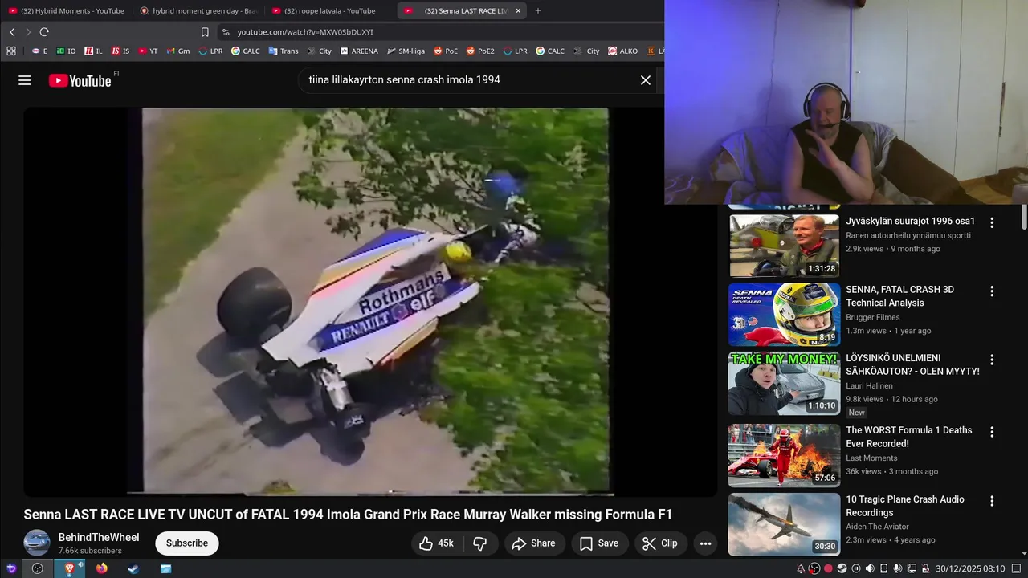Subscribe to BehindTheWheel channel

pyautogui.click(x=187, y=543)
